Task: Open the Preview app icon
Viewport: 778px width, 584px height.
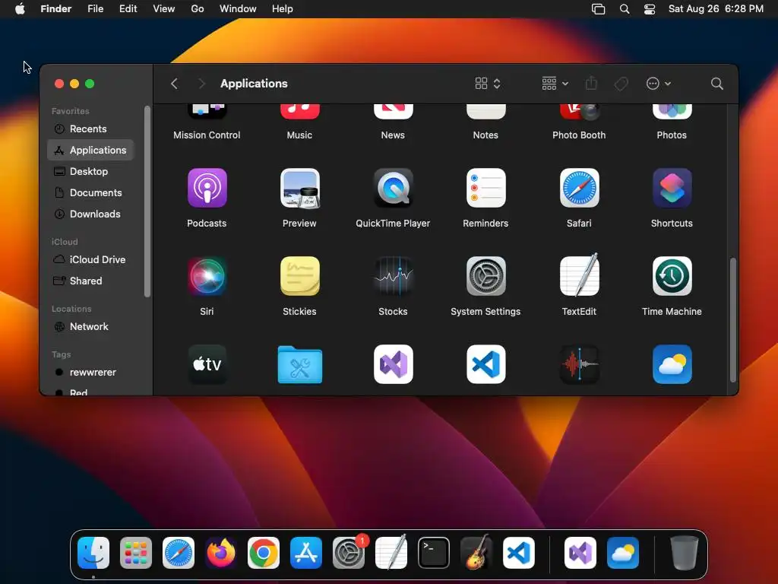Action: tap(299, 188)
